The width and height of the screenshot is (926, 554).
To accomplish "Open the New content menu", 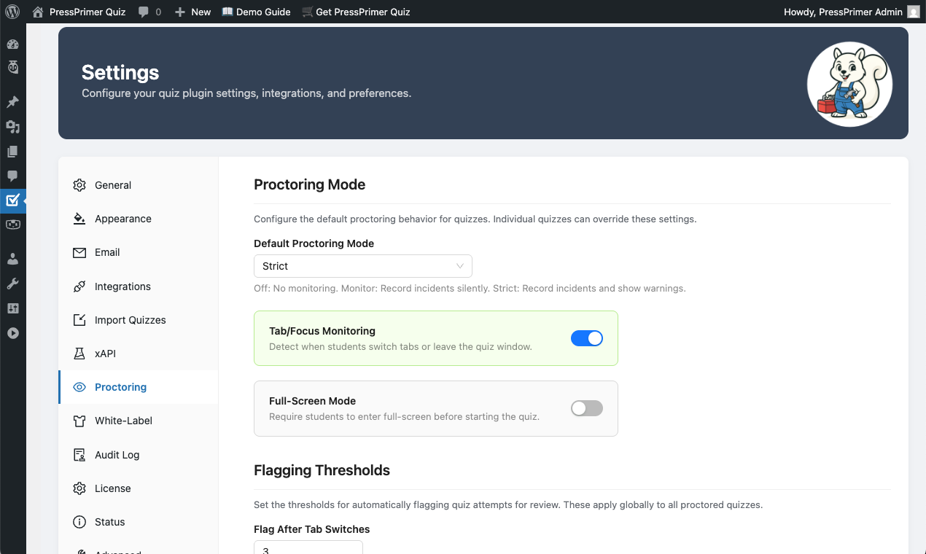I will tap(192, 12).
